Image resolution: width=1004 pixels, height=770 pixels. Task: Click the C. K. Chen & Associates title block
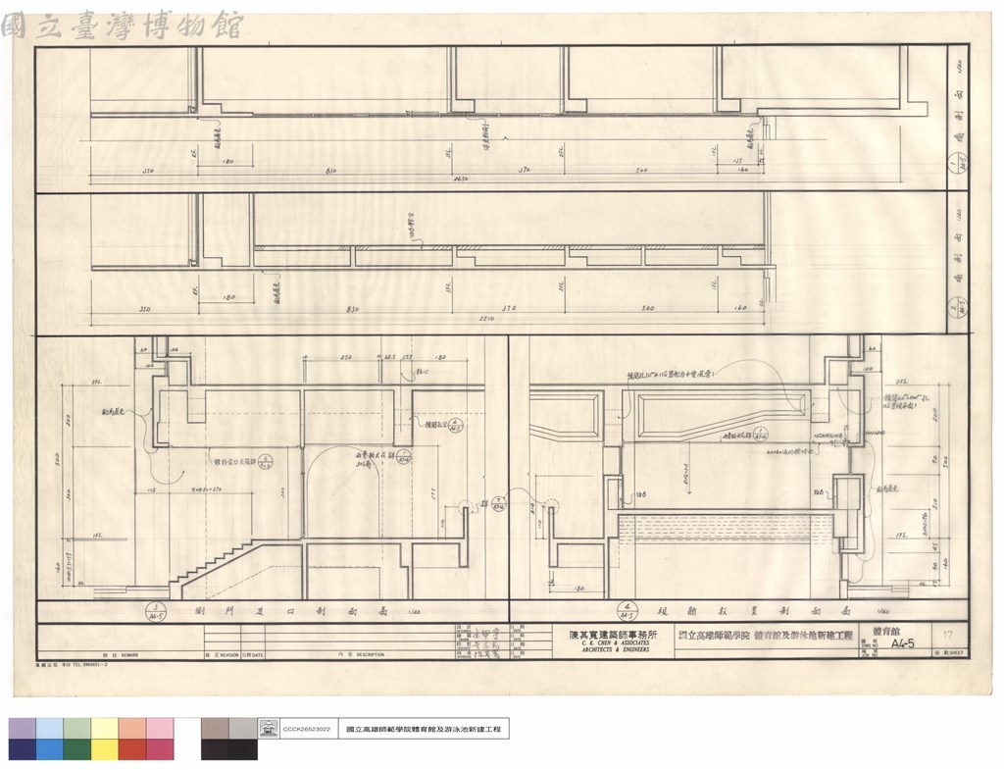pos(612,642)
